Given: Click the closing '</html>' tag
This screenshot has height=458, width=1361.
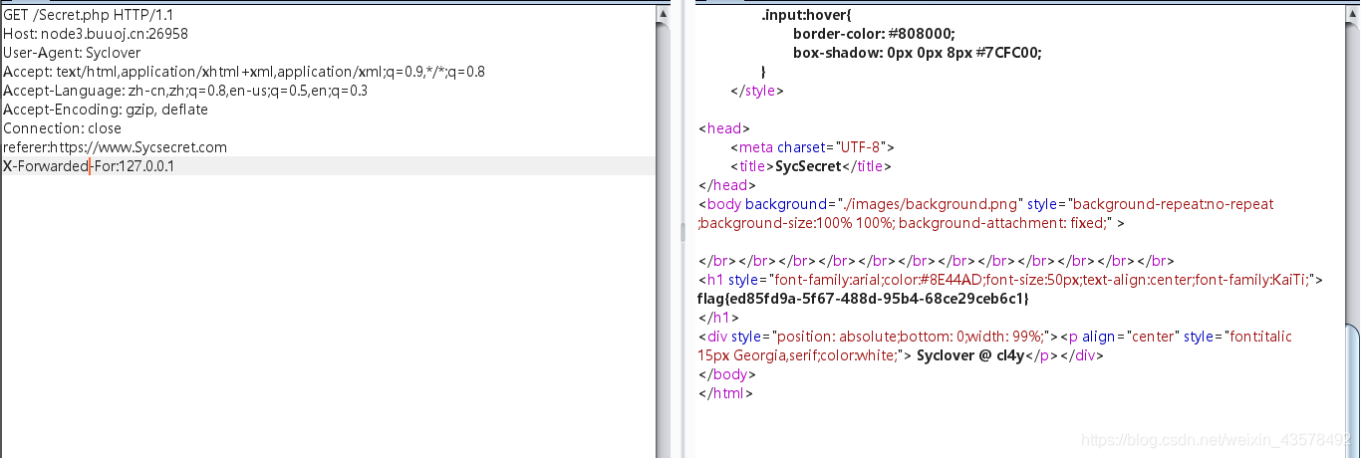Looking at the screenshot, I should (x=725, y=393).
